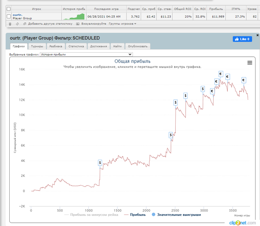Screen dimensions: 260x226
Task: Click the profit value $11,989
Action: [218, 17]
